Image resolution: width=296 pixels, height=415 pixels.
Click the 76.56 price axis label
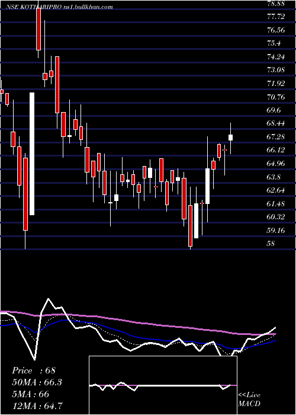coord(276,30)
